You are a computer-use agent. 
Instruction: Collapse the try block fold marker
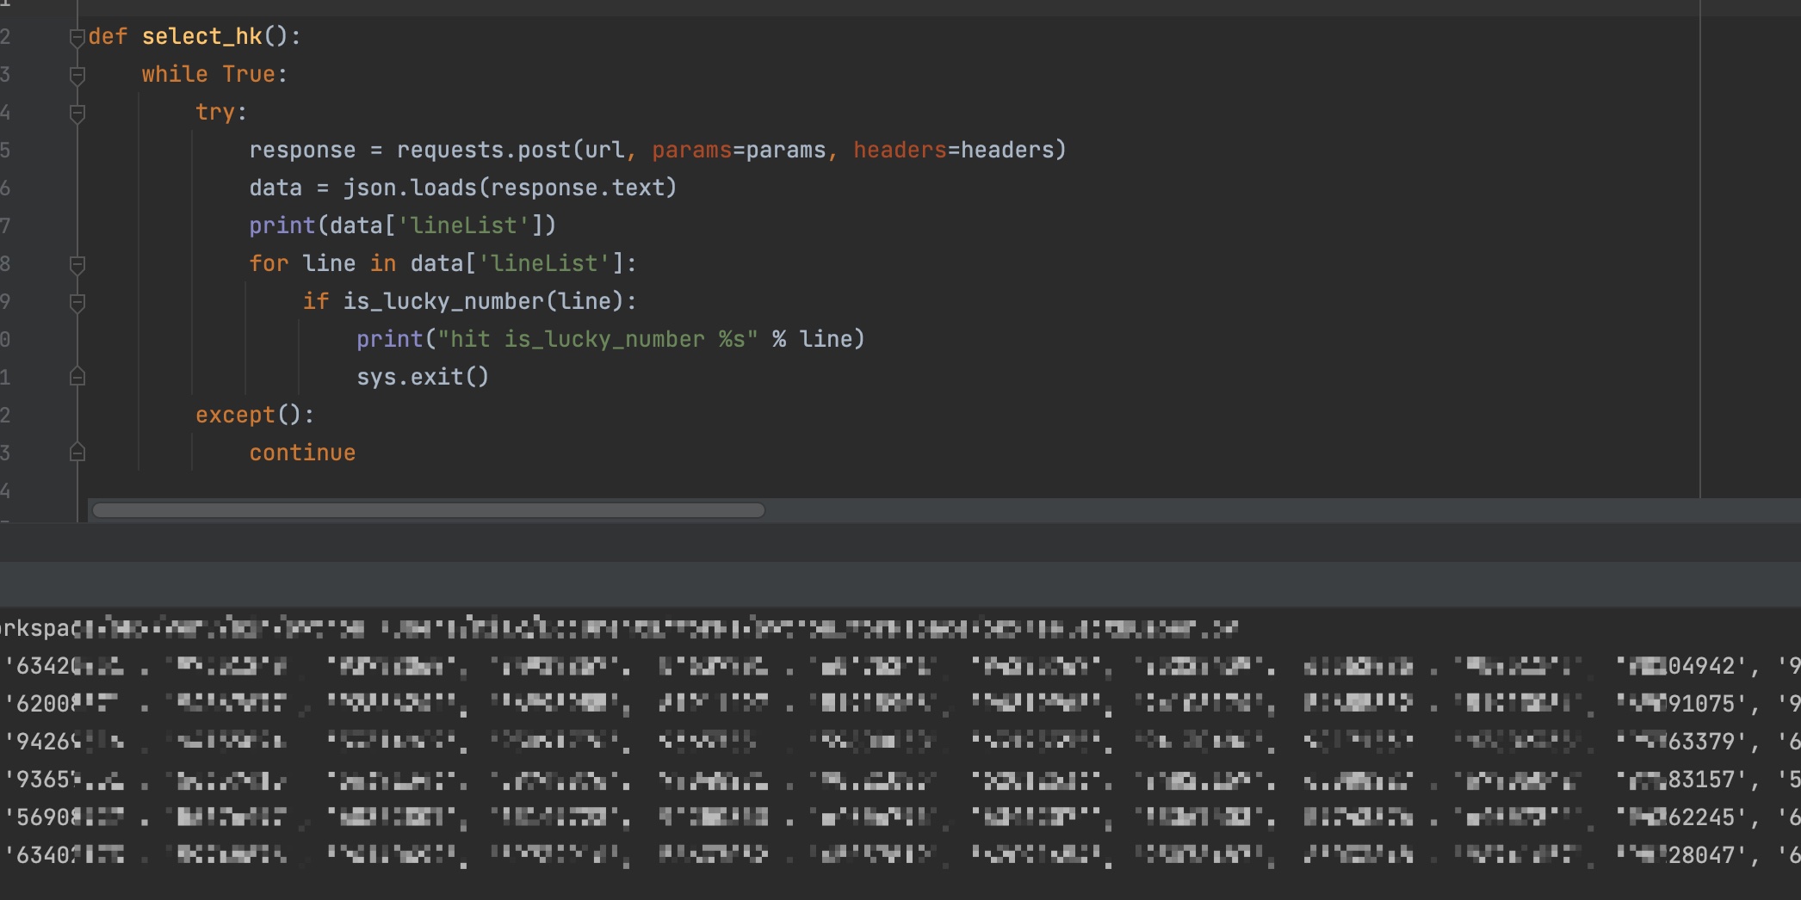pos(77,113)
